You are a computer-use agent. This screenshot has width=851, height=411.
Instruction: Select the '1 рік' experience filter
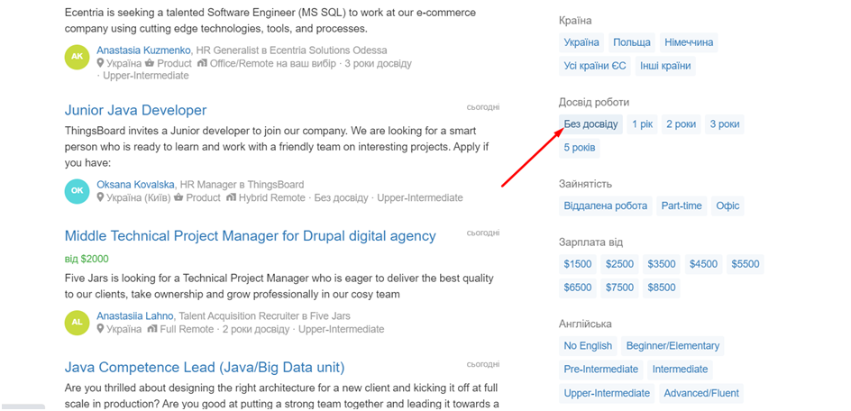click(x=642, y=124)
